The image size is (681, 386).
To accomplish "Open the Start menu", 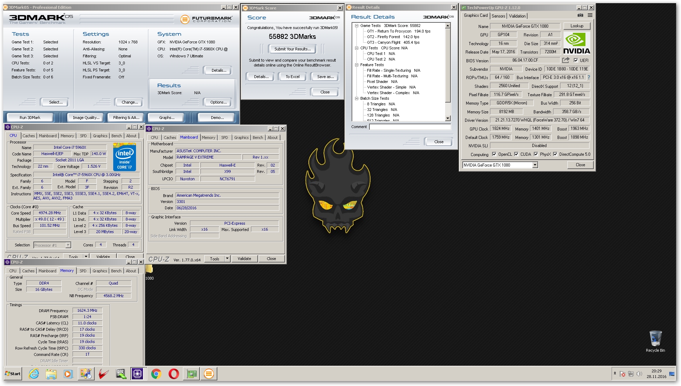I will click(x=13, y=374).
